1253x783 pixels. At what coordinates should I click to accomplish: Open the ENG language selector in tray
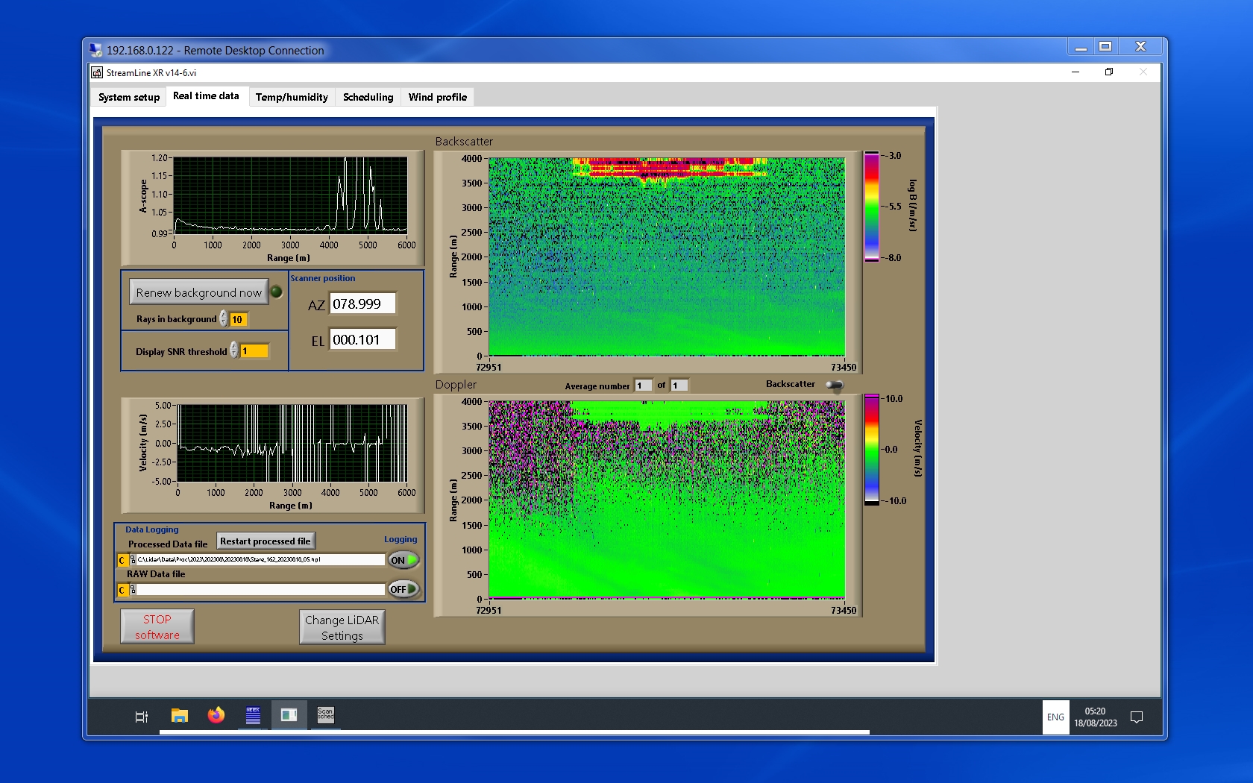coord(1055,717)
